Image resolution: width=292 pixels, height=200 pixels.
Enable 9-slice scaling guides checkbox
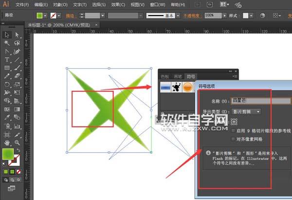[235, 131]
